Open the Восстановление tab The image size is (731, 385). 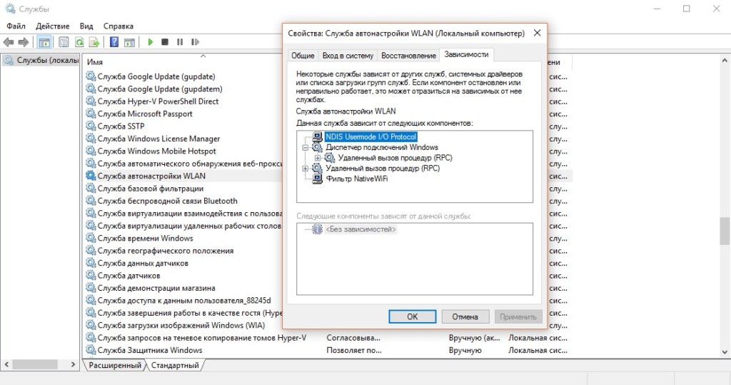(x=408, y=56)
